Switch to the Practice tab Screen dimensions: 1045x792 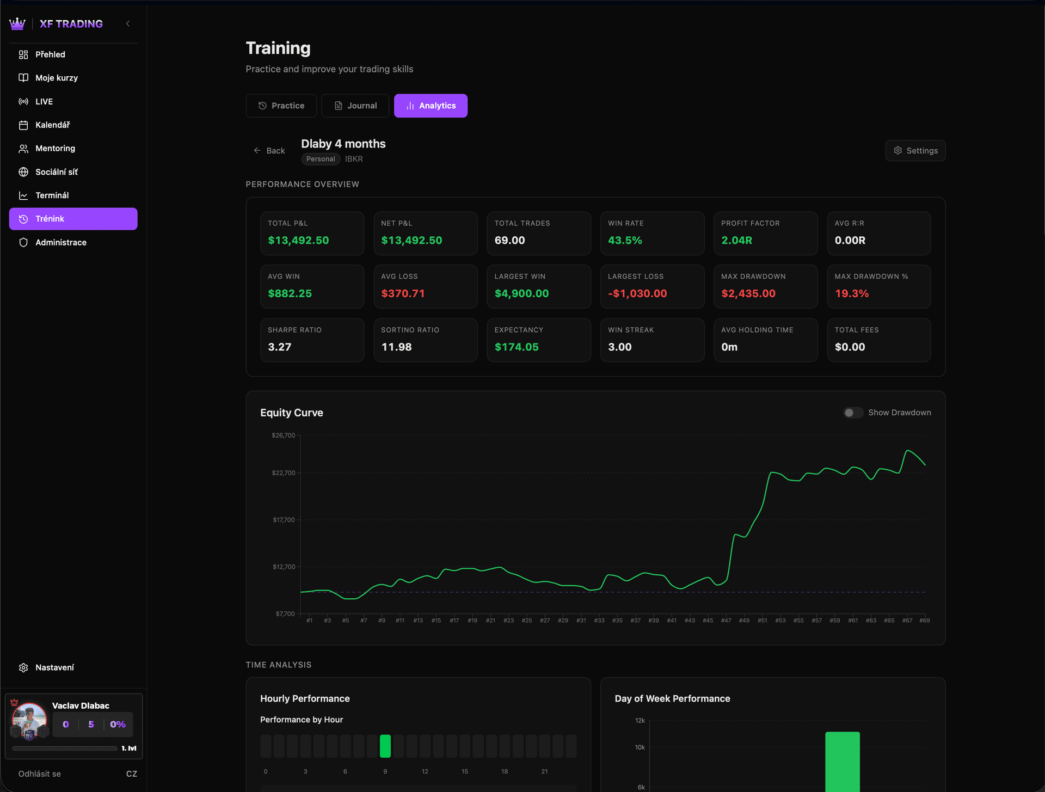[x=281, y=106]
